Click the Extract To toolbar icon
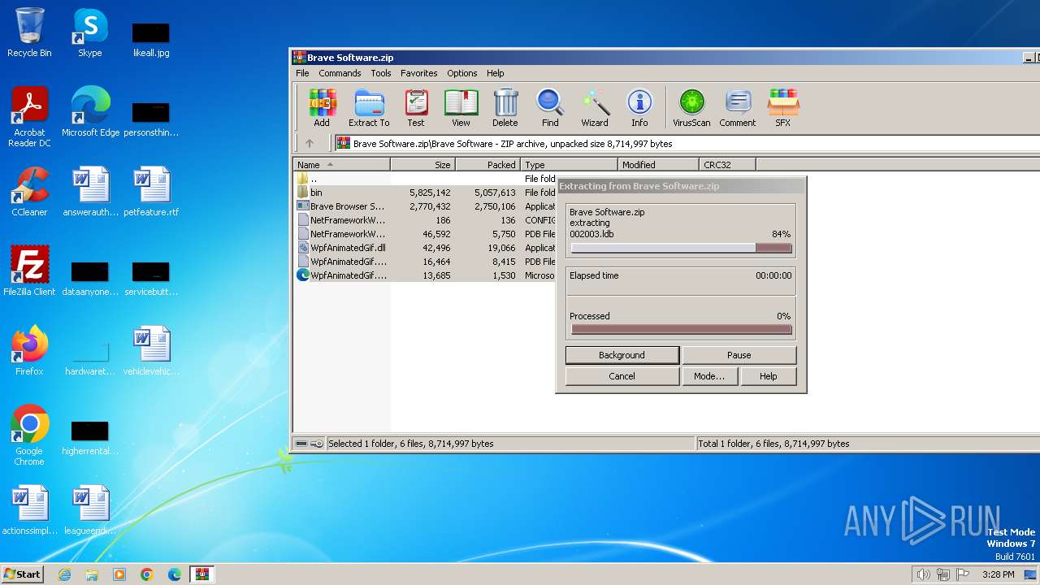Viewport: 1040px width, 585px height. click(369, 108)
